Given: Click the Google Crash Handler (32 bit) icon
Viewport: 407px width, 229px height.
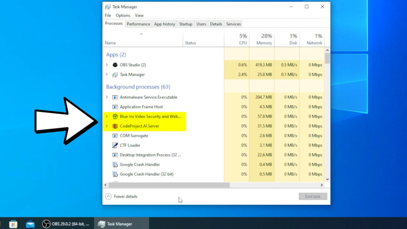Looking at the screenshot, I should [x=115, y=174].
